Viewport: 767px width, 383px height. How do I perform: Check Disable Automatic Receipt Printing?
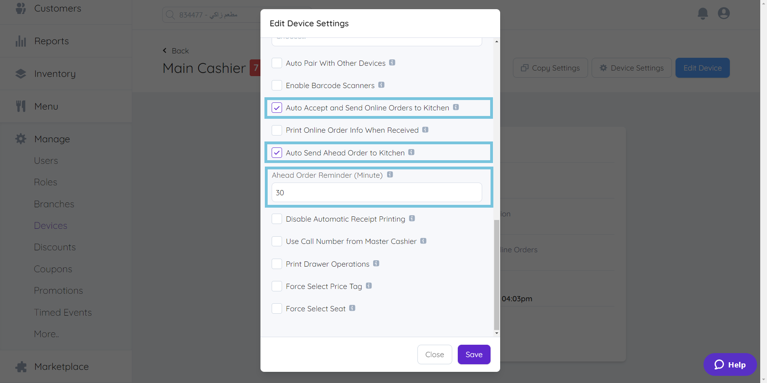pos(277,219)
